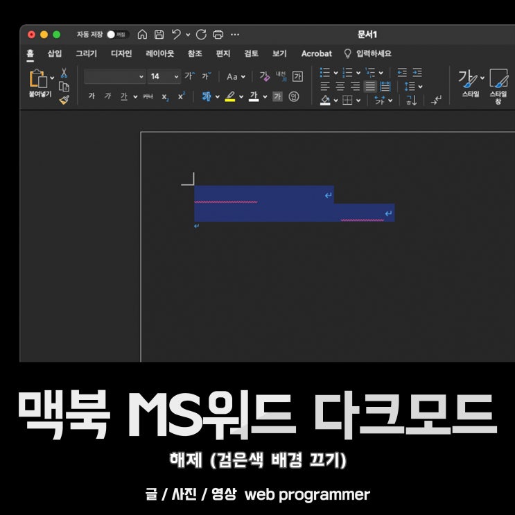Click the Home icon in title bar

click(142, 34)
